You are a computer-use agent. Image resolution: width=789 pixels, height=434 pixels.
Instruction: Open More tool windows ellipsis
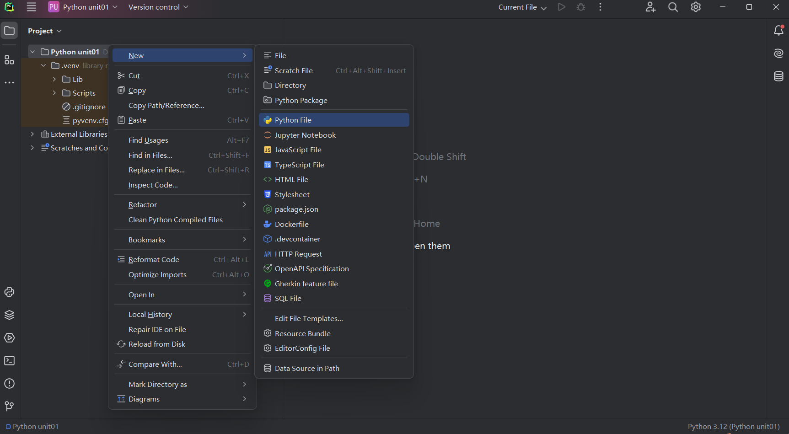tap(9, 83)
